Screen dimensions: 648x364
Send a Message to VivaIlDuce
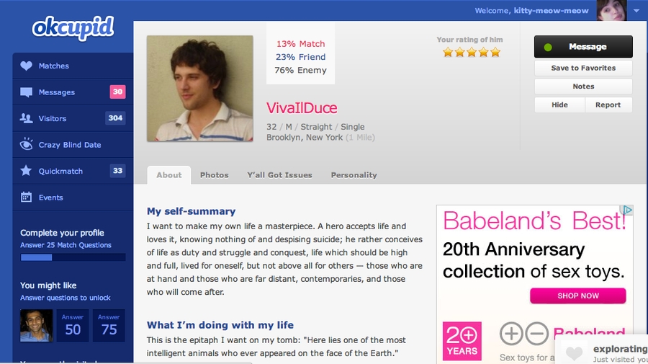tap(583, 47)
